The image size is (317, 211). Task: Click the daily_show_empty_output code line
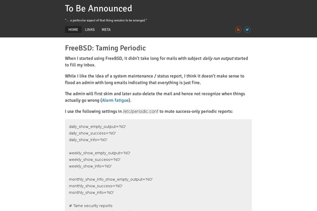97,127
